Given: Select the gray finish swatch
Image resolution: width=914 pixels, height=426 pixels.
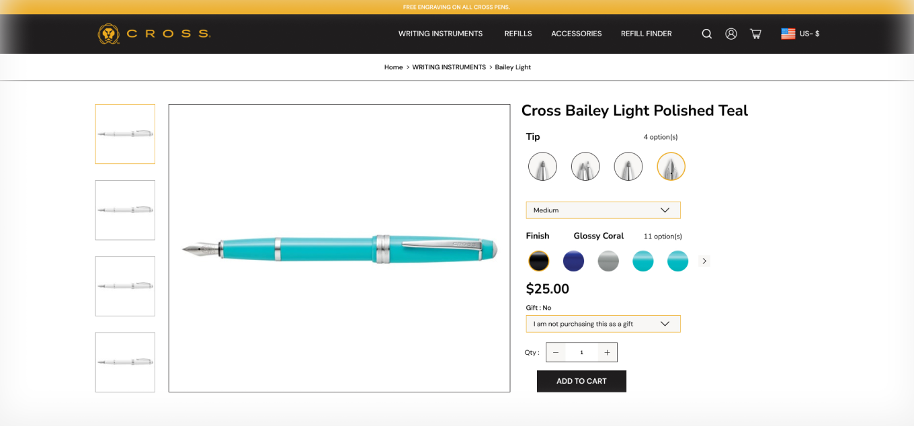Looking at the screenshot, I should click(608, 261).
